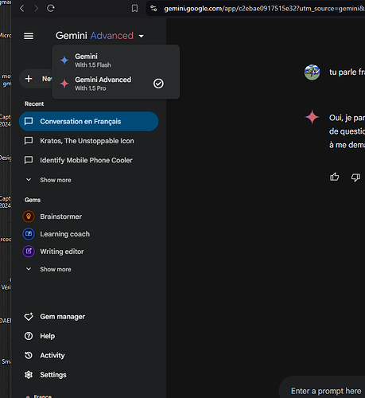Expand Show more under Gems
Viewport: 365px width, 398px height.
(x=56, y=269)
